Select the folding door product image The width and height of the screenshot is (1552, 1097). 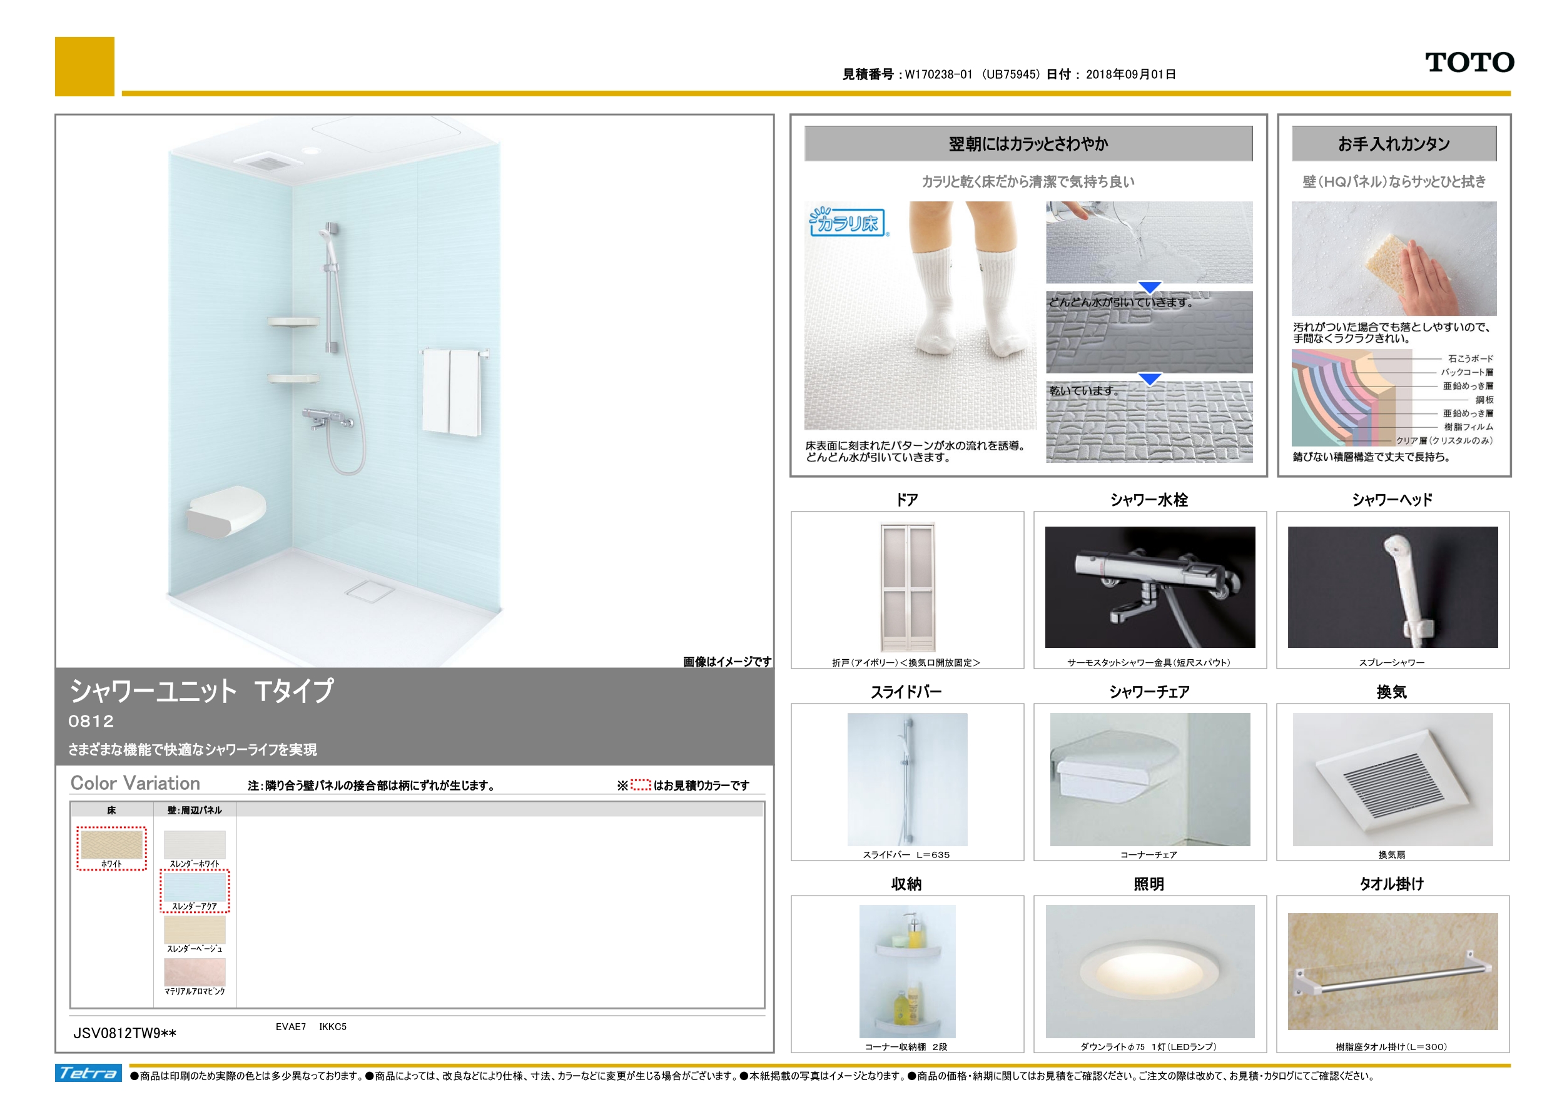pos(907,587)
